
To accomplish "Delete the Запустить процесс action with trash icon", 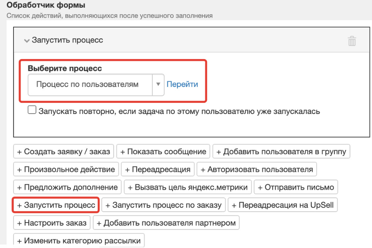I will 352,41.
